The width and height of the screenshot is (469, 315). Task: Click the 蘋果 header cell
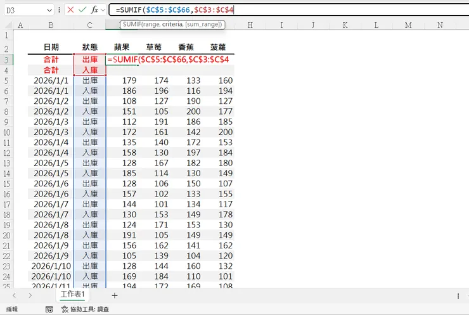122,48
